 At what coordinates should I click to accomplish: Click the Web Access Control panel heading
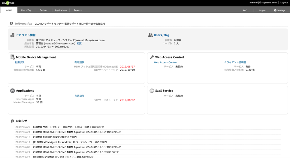[170, 57]
